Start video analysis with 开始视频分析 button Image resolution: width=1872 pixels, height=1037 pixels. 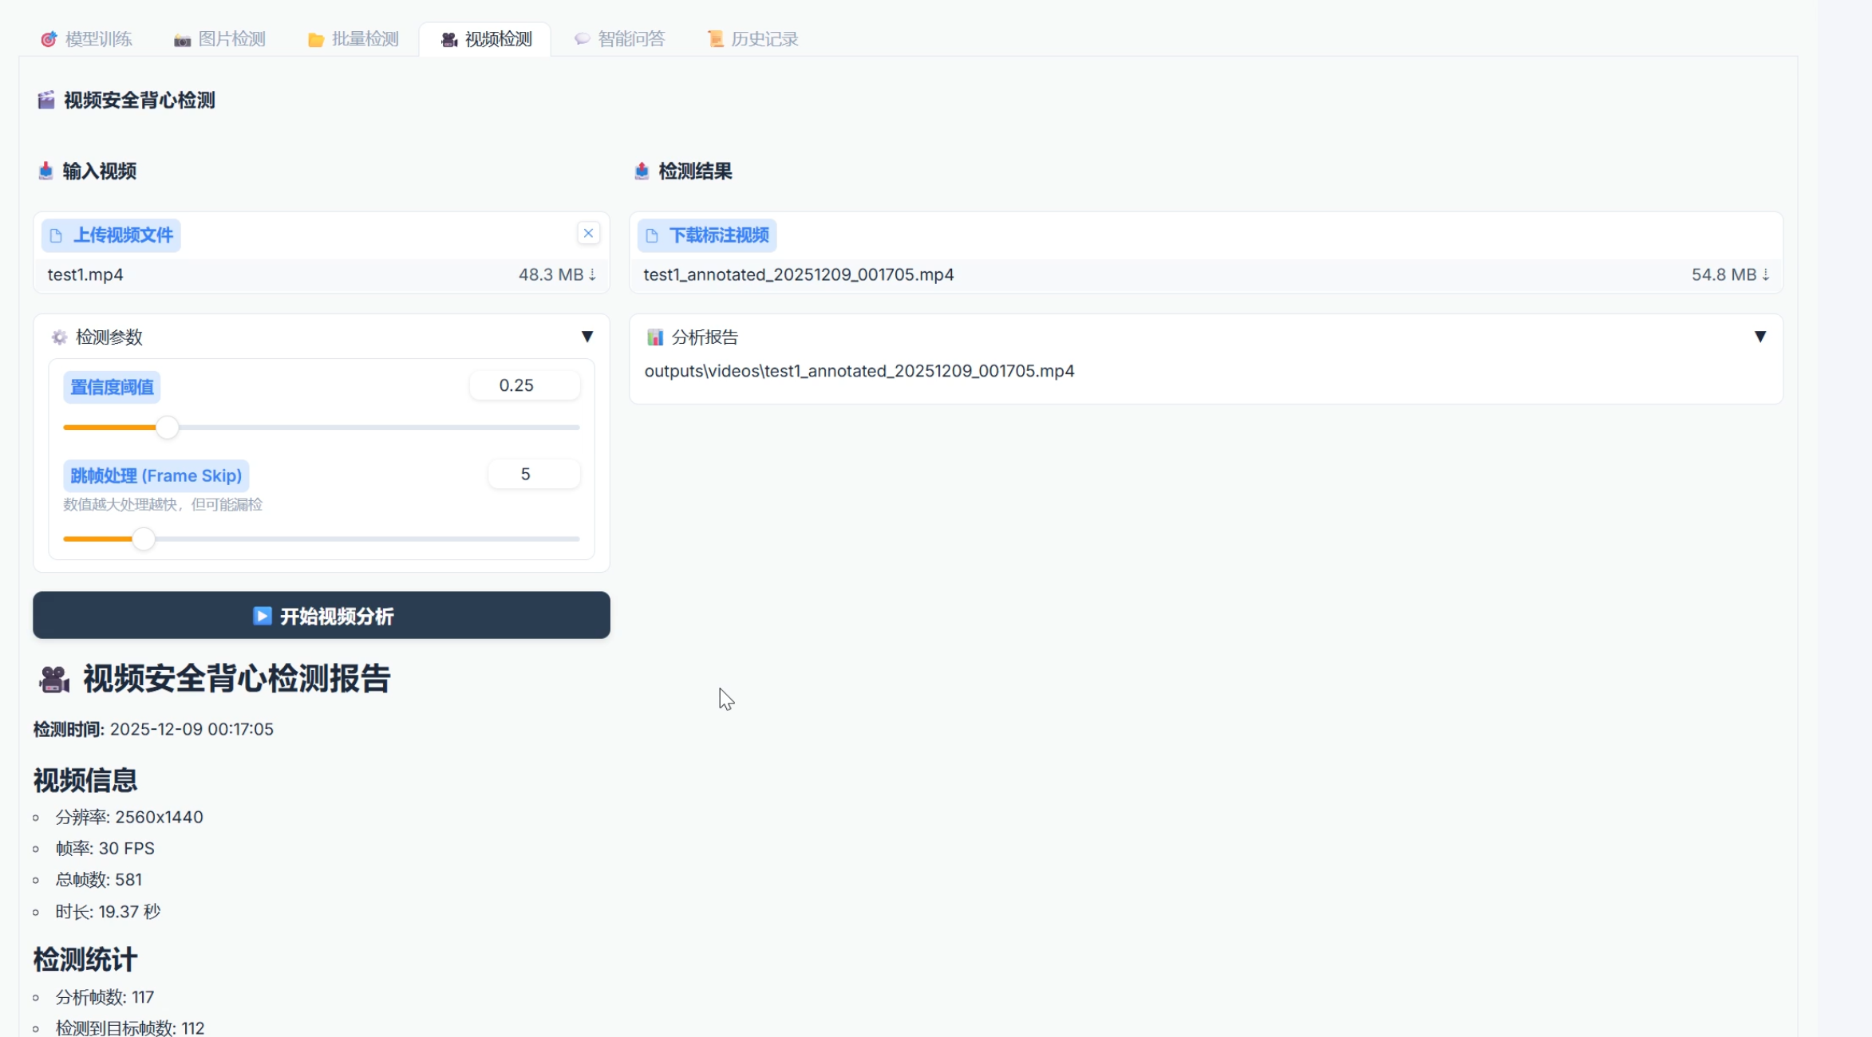(321, 615)
